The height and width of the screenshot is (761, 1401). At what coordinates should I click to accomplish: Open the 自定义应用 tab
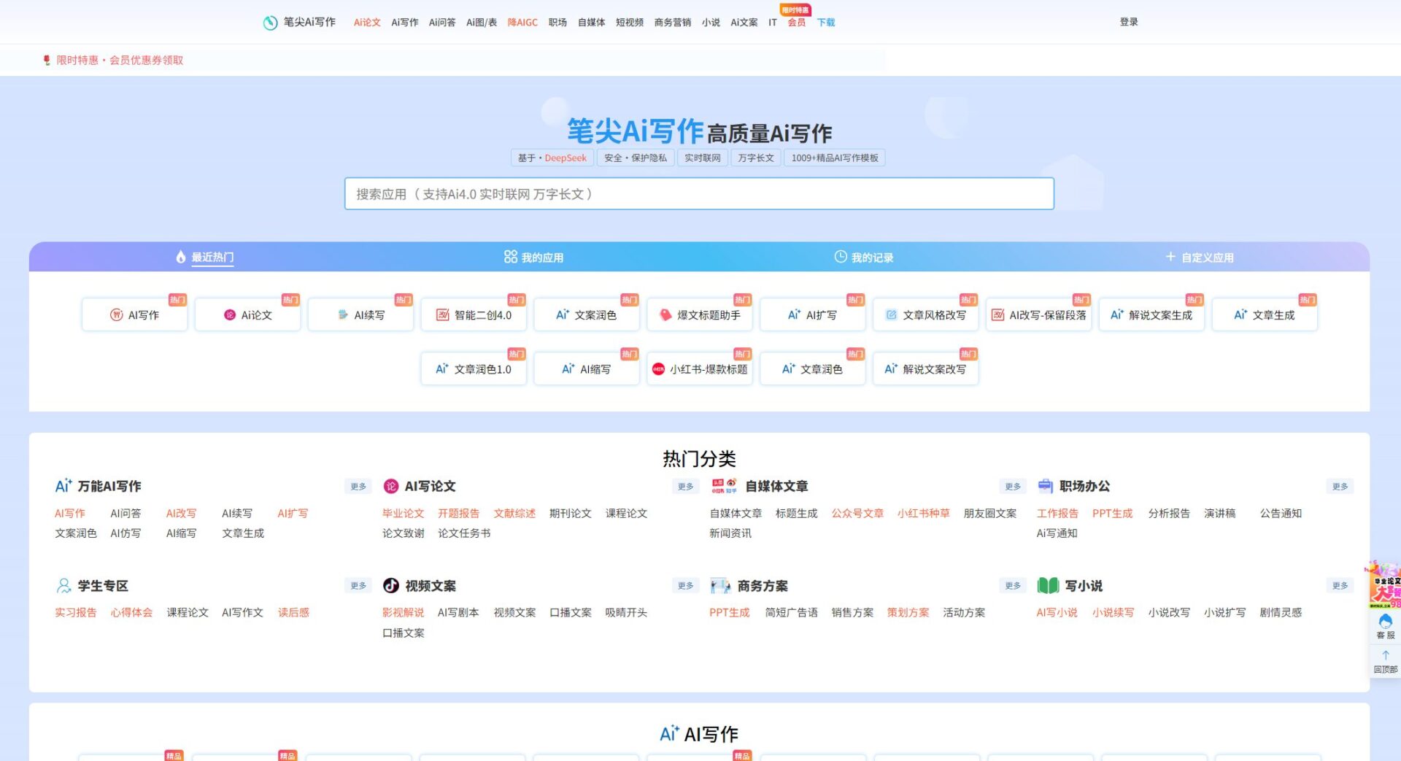click(x=1200, y=258)
